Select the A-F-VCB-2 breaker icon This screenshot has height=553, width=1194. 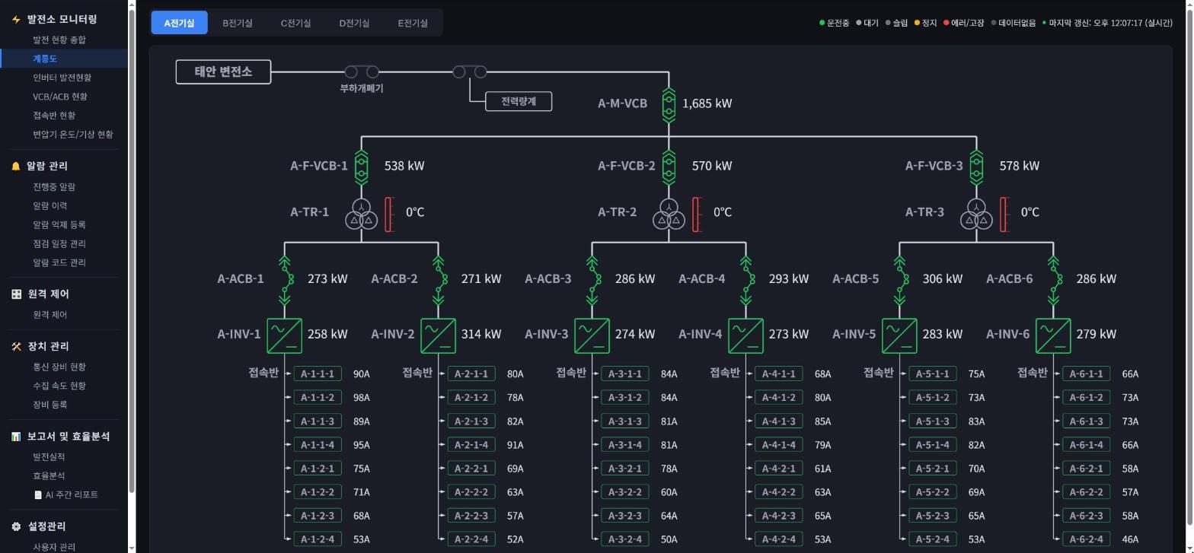point(669,166)
